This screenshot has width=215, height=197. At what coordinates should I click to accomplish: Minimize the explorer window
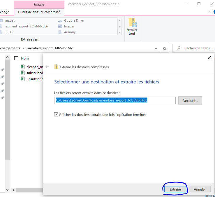186,4
